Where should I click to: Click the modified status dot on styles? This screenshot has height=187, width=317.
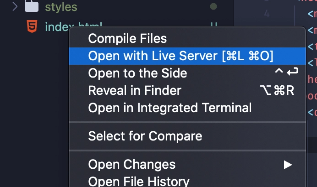(213, 6)
